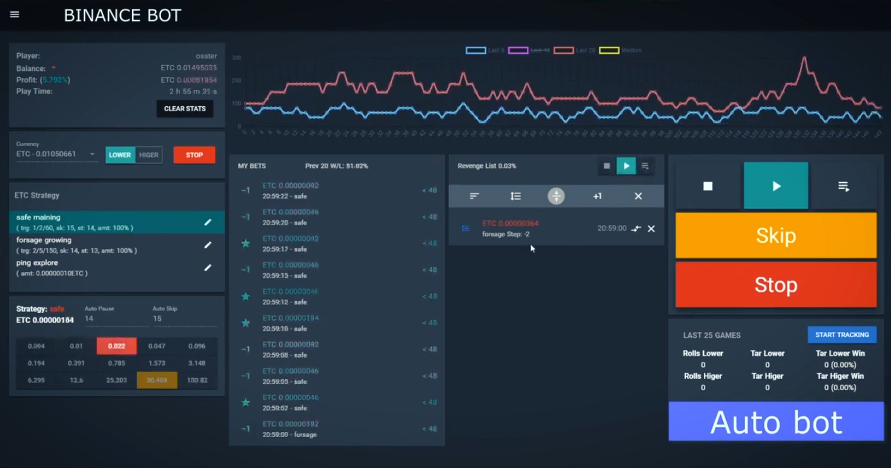Toggle bet direction to LOWER
The height and width of the screenshot is (468, 891).
click(120, 155)
